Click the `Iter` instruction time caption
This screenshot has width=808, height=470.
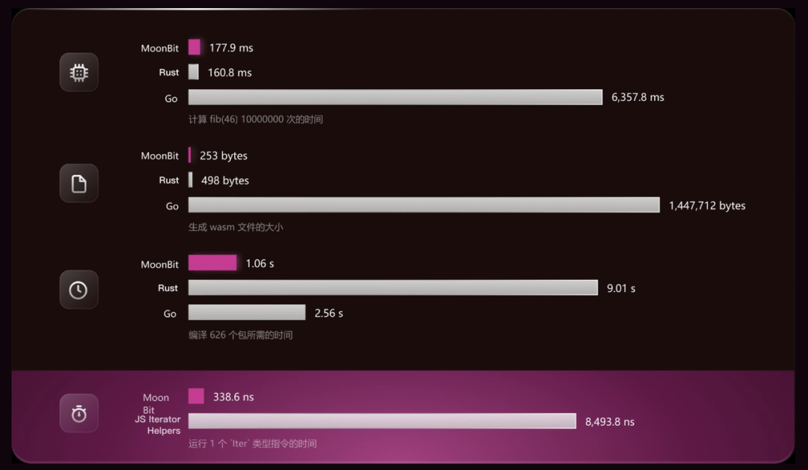coord(253,444)
